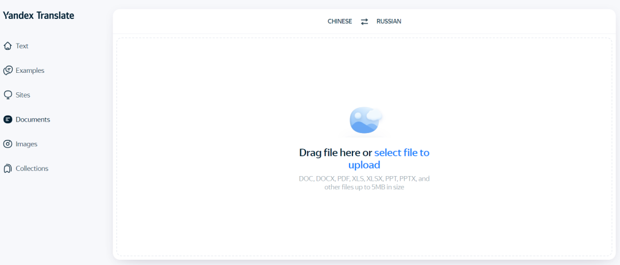Select the Documents menu item
620x265 pixels.
pos(33,120)
